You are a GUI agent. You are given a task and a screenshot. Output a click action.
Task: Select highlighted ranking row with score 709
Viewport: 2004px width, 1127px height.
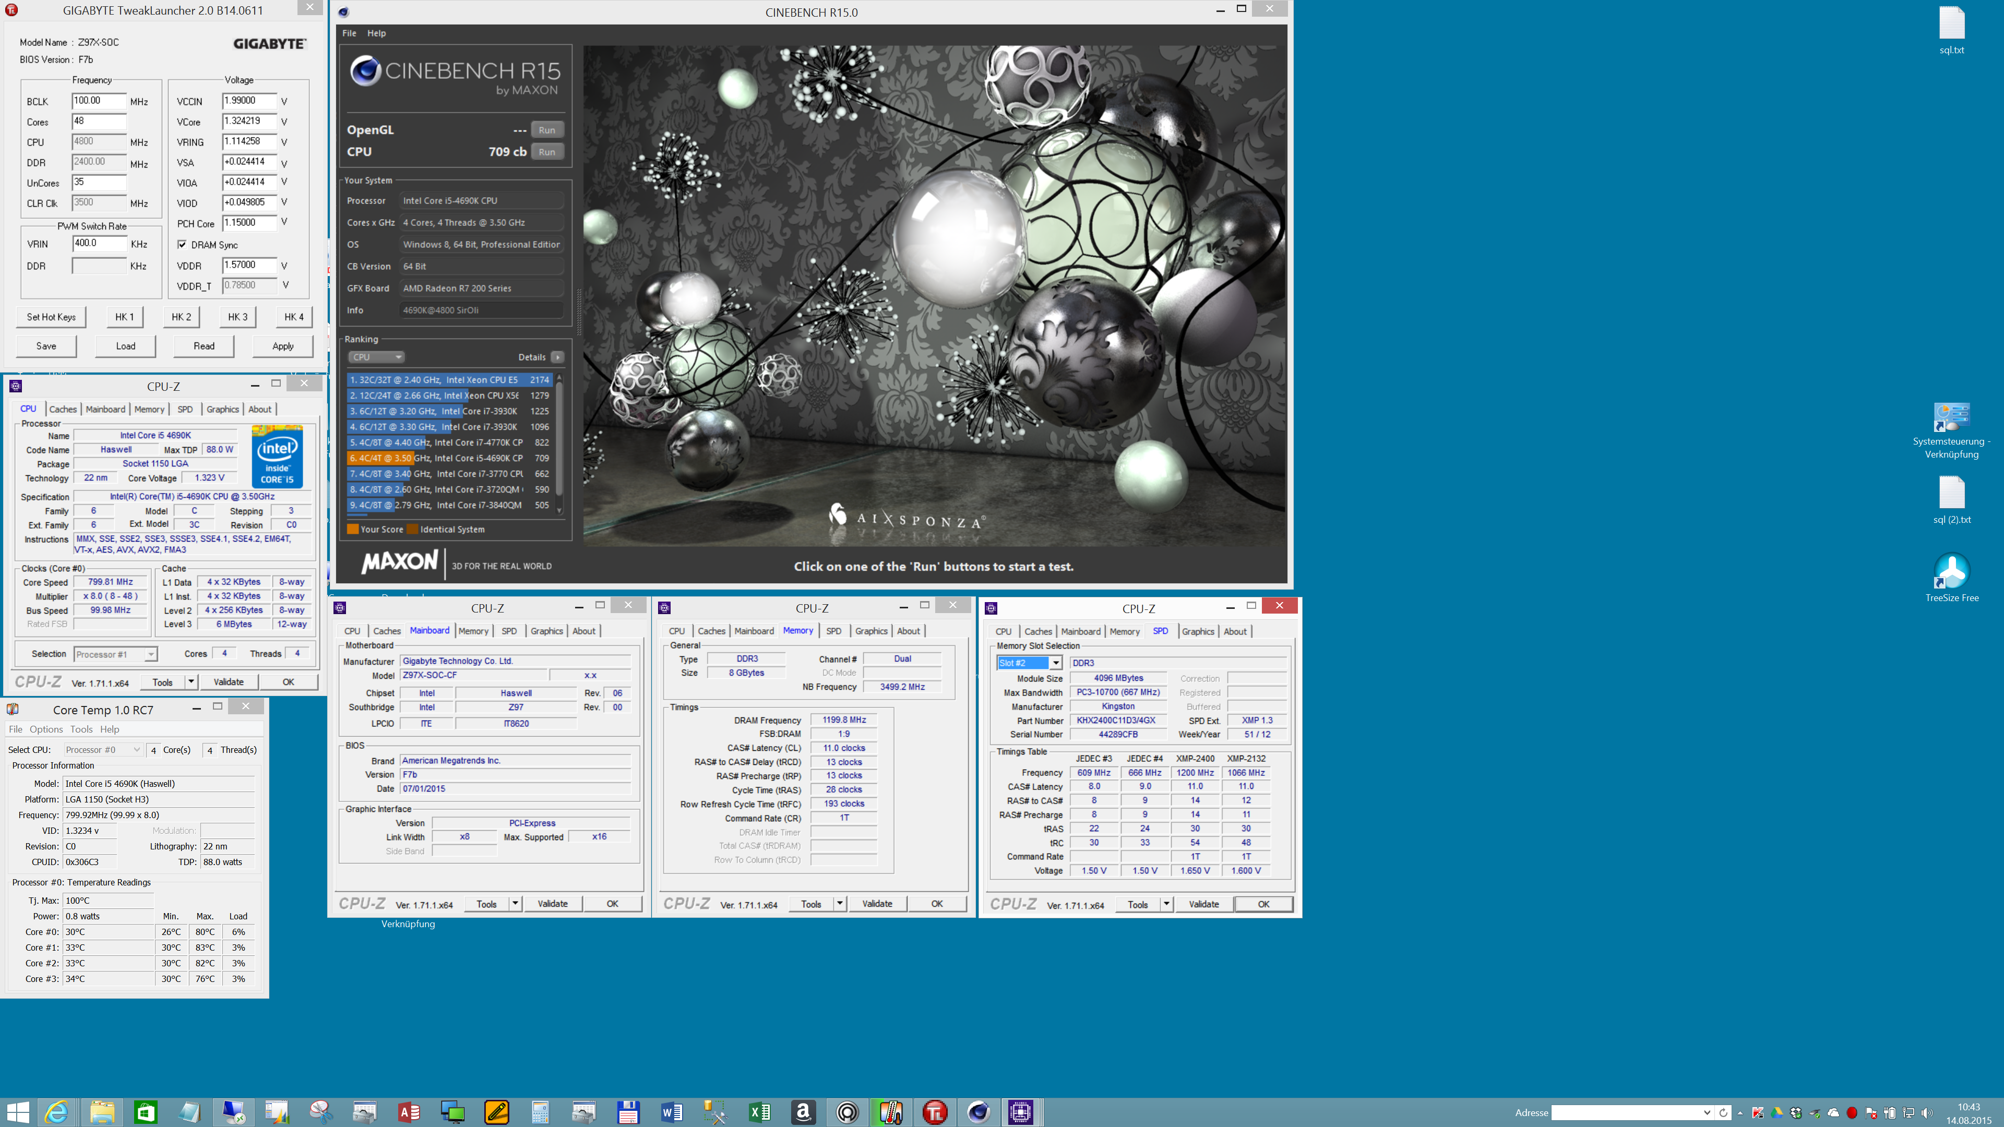pyautogui.click(x=450, y=458)
